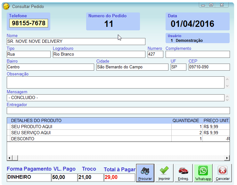
Task: Click the DETALHES DO PRODUTO column header
Action: [91, 121]
